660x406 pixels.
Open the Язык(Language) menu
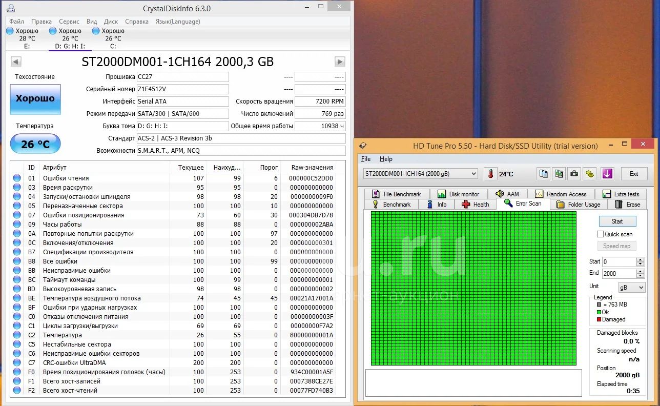pyautogui.click(x=178, y=22)
